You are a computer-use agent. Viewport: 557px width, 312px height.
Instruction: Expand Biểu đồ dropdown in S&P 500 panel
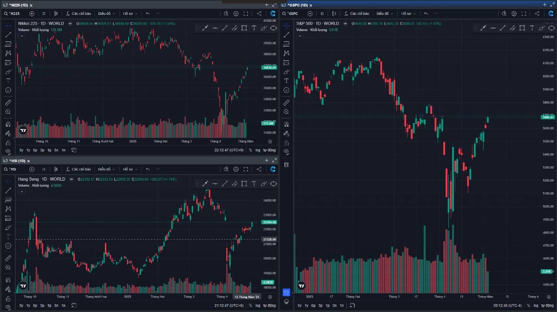click(x=384, y=13)
